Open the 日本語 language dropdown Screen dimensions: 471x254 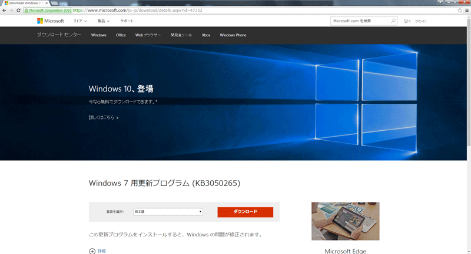pos(168,212)
